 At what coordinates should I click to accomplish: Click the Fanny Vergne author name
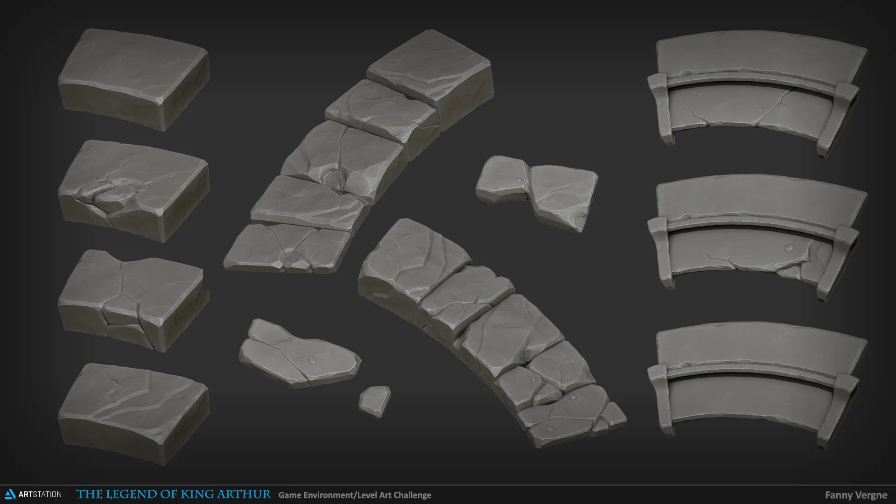pos(856,495)
